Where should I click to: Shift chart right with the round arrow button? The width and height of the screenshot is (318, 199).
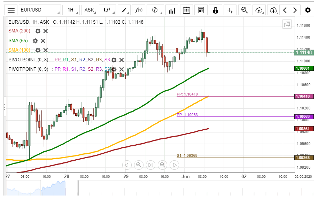point(174,165)
